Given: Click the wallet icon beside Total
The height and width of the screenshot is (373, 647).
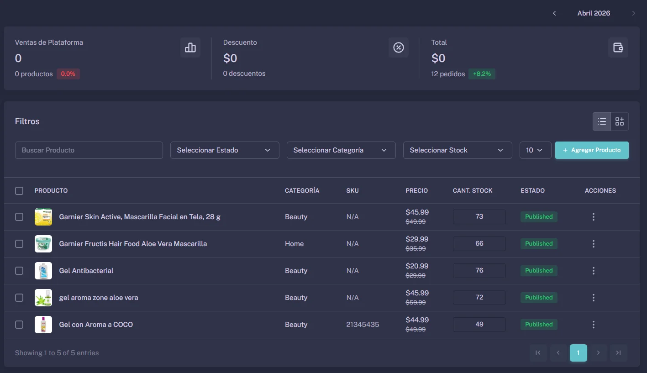Looking at the screenshot, I should tap(618, 47).
